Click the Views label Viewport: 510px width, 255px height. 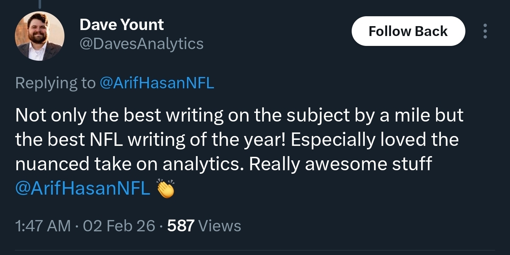pos(220,226)
